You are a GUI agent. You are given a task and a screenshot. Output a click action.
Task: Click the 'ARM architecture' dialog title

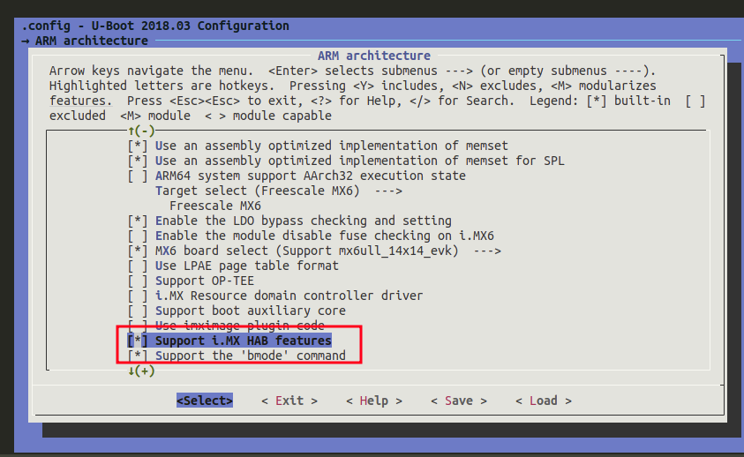click(x=374, y=56)
